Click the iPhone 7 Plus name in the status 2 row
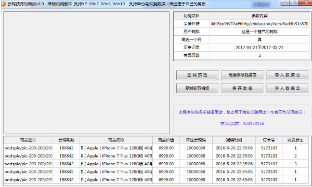The width and height of the screenshot is (312, 187). [116, 156]
